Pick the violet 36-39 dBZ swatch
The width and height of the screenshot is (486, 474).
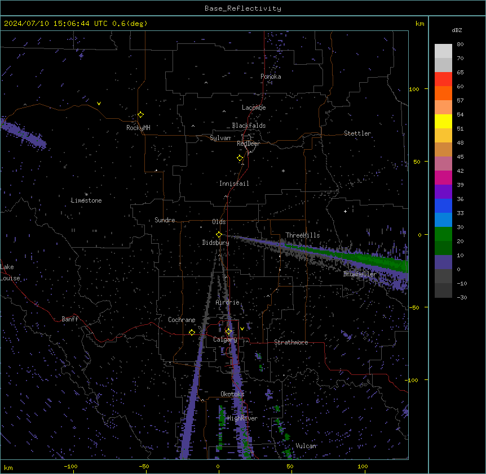coord(443,192)
